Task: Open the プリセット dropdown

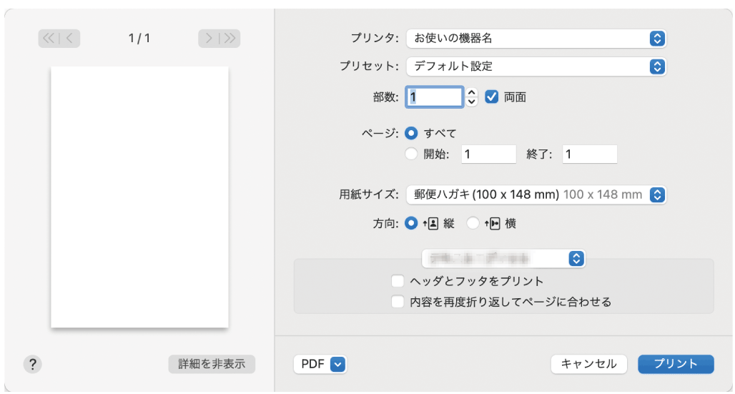Action: [536, 66]
